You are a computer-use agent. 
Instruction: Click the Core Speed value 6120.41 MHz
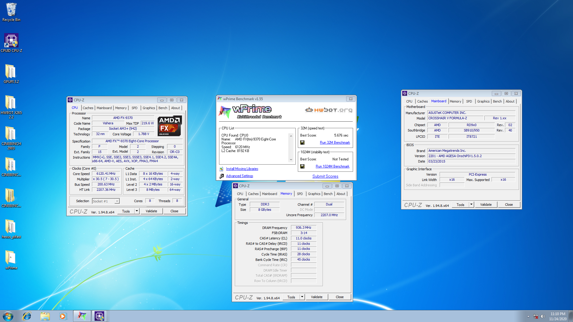(x=106, y=174)
